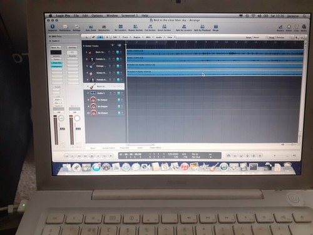Image resolution: width=313 pixels, height=235 pixels.
Task: Click the Bounce toolbar icon
Action: point(280,27)
